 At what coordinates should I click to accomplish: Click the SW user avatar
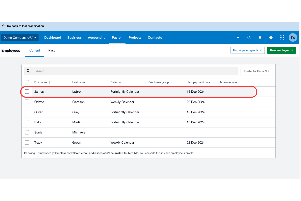tap(293, 37)
